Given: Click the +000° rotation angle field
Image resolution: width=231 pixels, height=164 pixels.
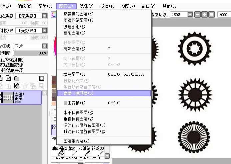Looking at the screenshot, I should coord(224,15).
